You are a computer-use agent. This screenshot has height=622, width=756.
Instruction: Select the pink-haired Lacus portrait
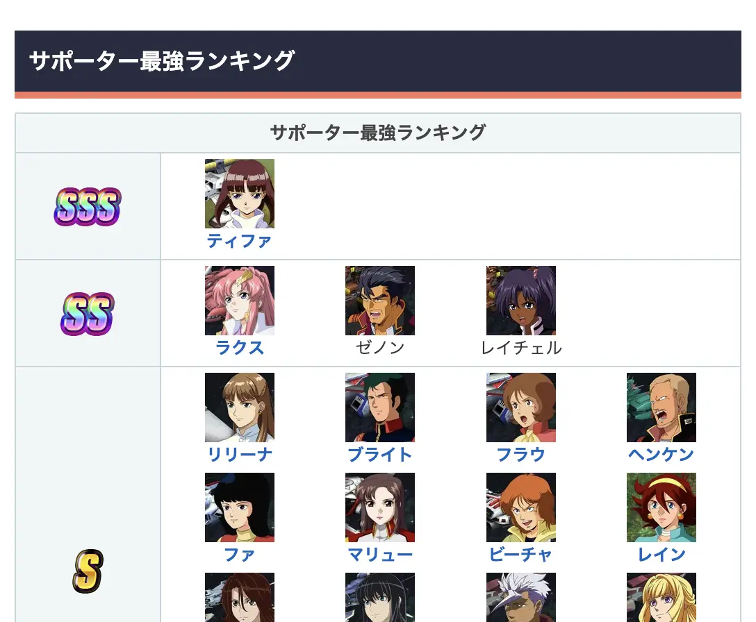tap(240, 301)
